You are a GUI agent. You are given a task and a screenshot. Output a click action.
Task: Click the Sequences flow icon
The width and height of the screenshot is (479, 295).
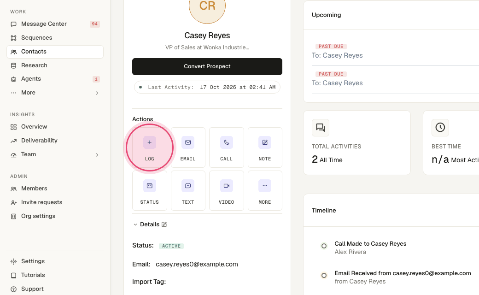pyautogui.click(x=13, y=38)
